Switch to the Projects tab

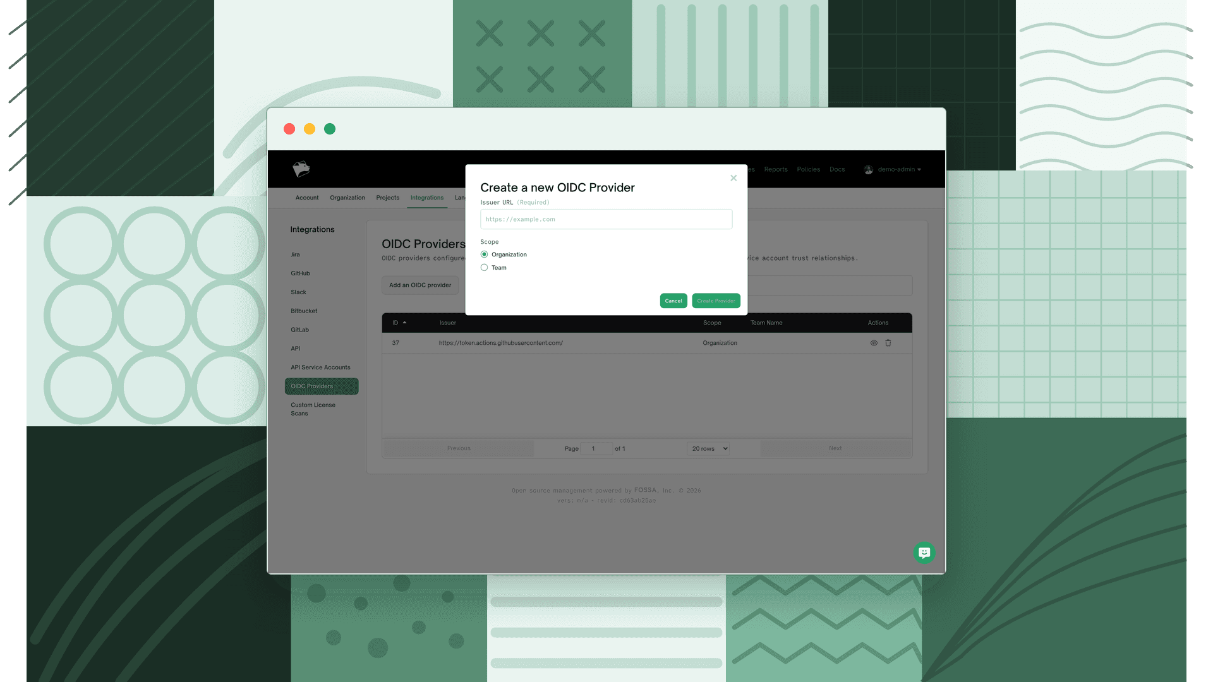click(387, 198)
